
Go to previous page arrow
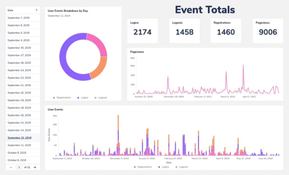[x=11, y=167]
